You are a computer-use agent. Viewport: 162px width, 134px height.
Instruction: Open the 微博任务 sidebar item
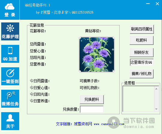10,99
